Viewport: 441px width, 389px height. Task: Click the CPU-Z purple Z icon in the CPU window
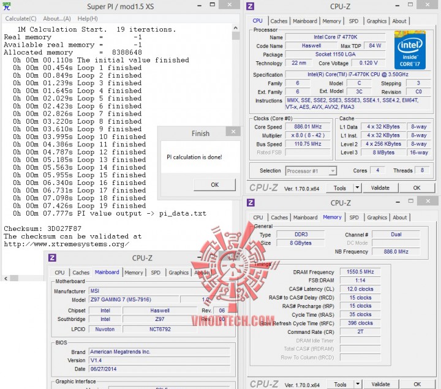tap(250, 6)
